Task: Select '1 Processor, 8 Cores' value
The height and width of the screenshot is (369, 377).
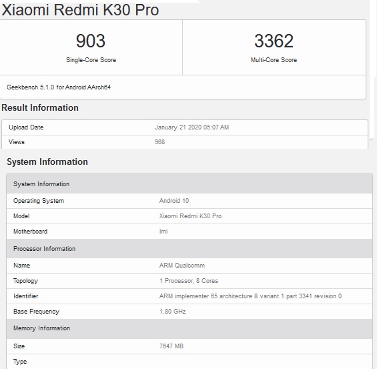Action: tap(189, 281)
